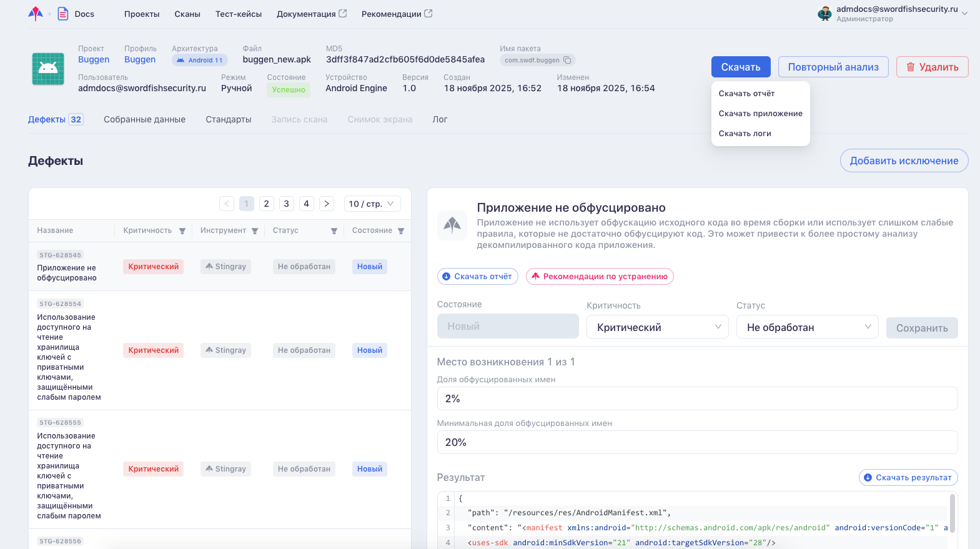Screen dimensions: 980x549
Task: Open Состояние column filter icon
Action: tap(401, 231)
